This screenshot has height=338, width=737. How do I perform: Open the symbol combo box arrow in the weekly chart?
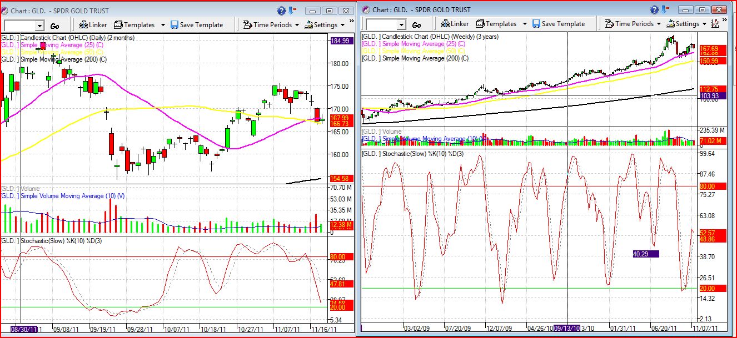[401, 24]
